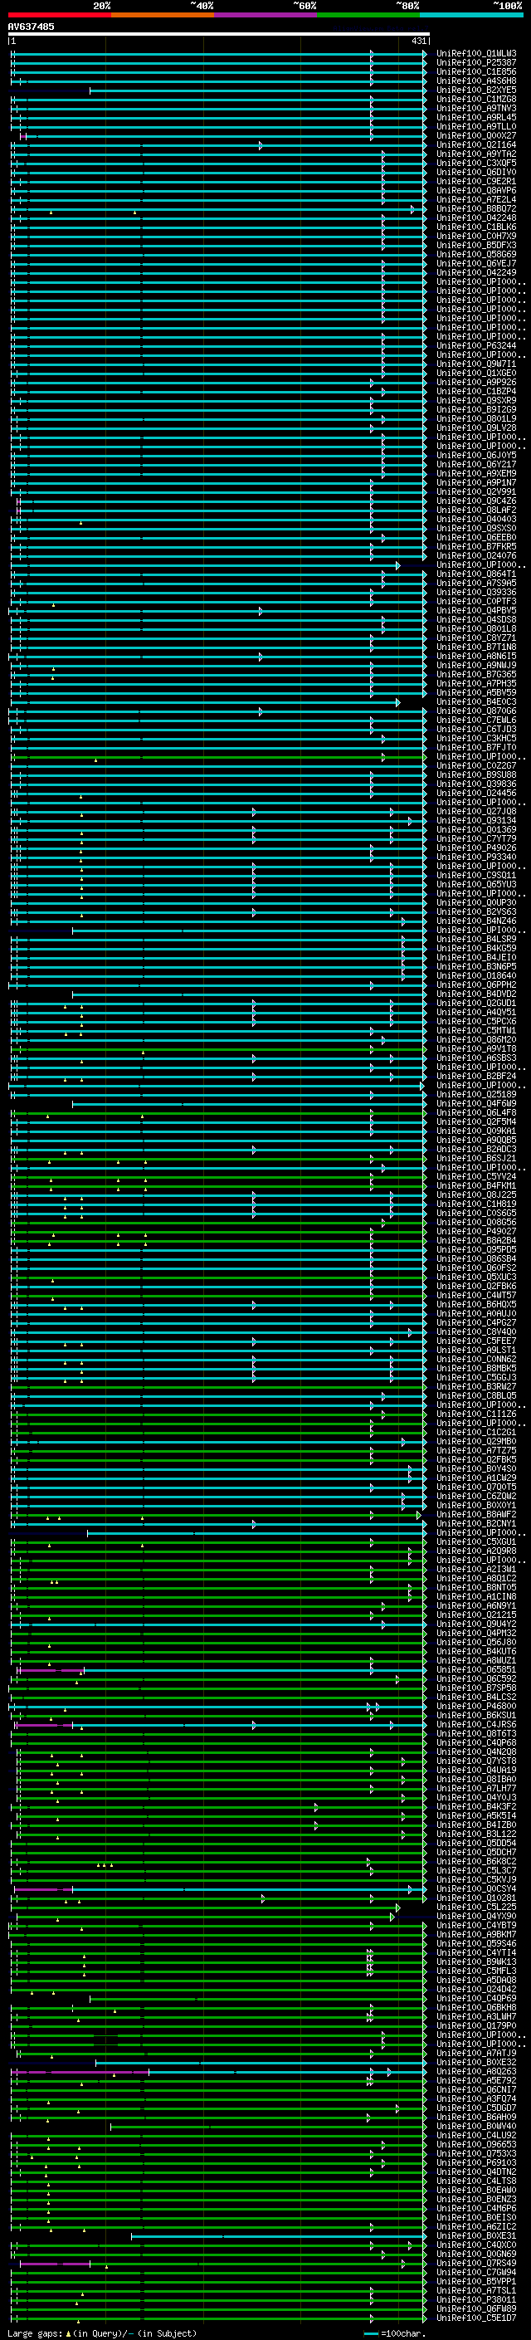Screen dimensions: 531x2340
Task: Select label UniRef100_A9P926
Action: (x=476, y=383)
